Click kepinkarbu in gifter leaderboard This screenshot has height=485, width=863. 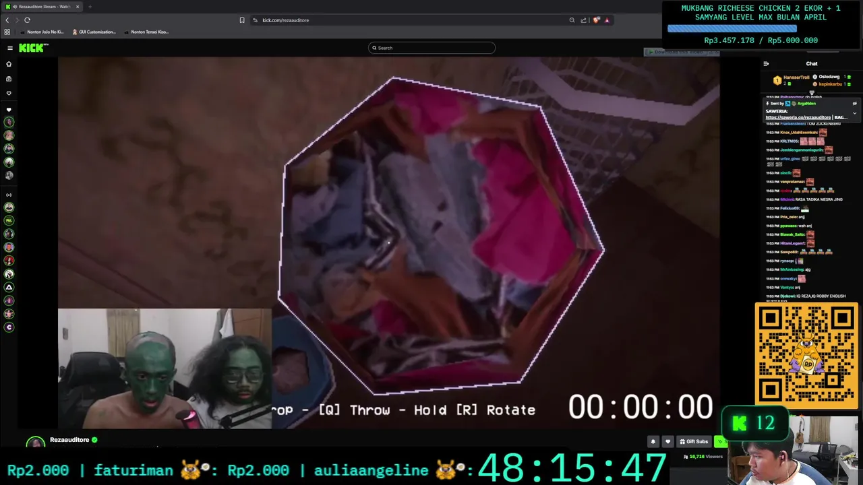pos(831,84)
